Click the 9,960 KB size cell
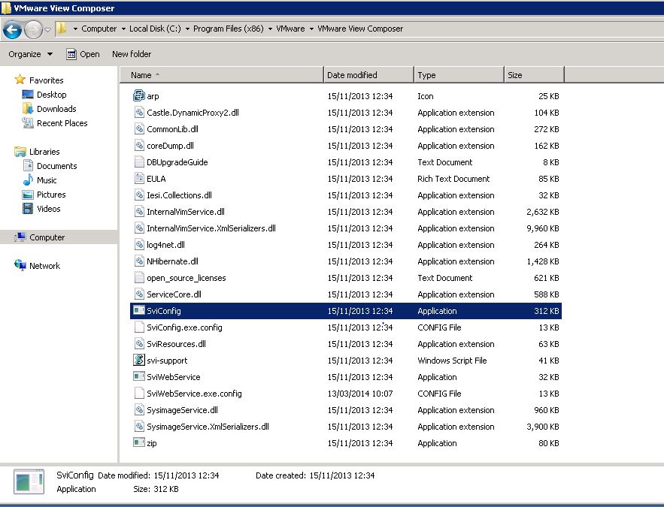Image resolution: width=664 pixels, height=507 pixels. [x=542, y=228]
